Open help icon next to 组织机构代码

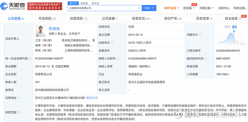click(206, 58)
